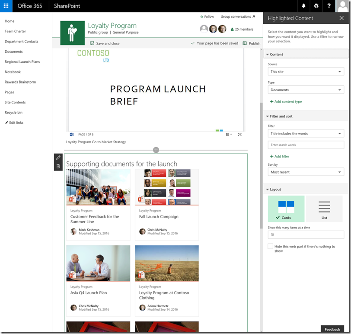This screenshot has width=351, height=334.
Task: Open the Loyalty Program at Contoso Clothing thumbnail
Action: click(x=167, y=263)
